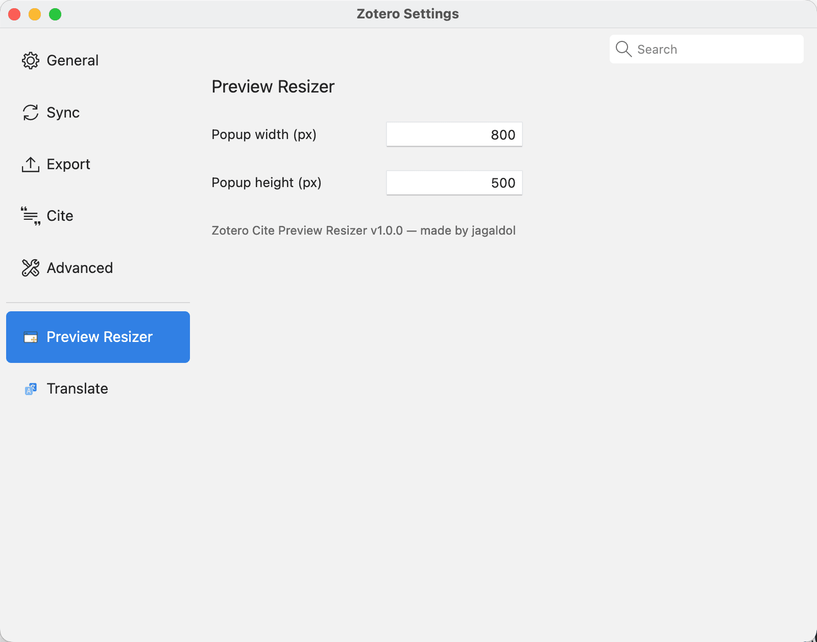Click the magnifying glass search icon
The height and width of the screenshot is (642, 817).
(623, 49)
